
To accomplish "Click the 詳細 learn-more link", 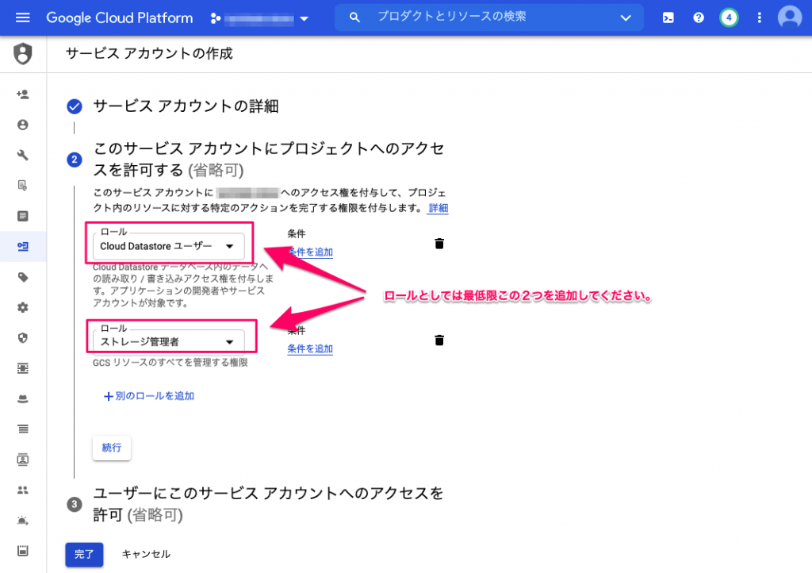I will click(x=438, y=208).
